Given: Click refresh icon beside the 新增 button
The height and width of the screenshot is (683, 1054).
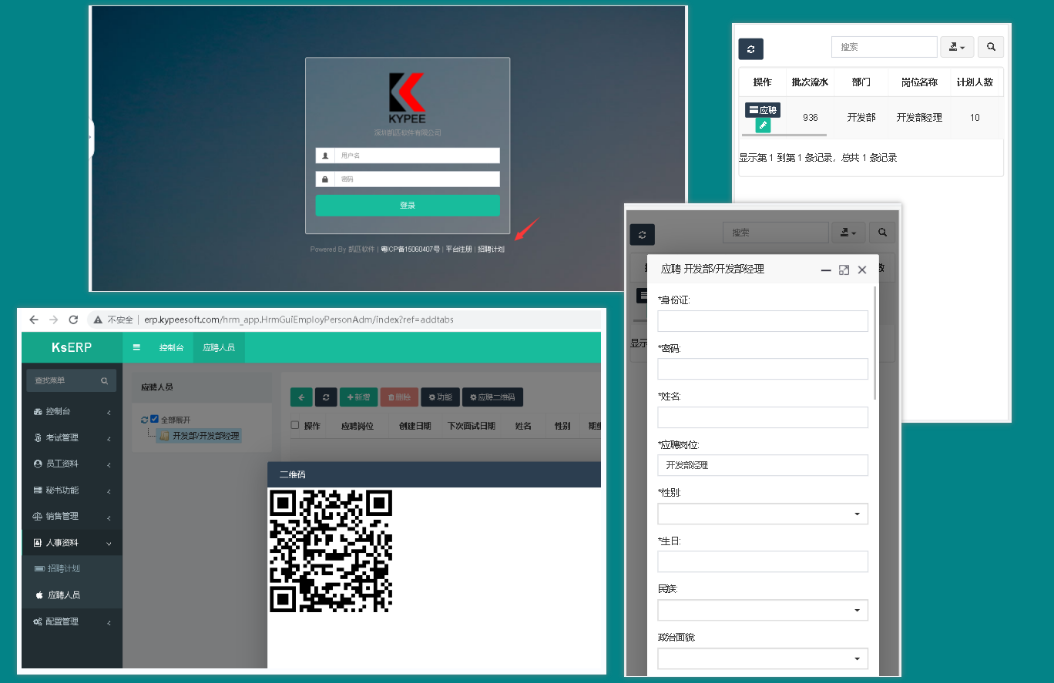Looking at the screenshot, I should tap(326, 397).
